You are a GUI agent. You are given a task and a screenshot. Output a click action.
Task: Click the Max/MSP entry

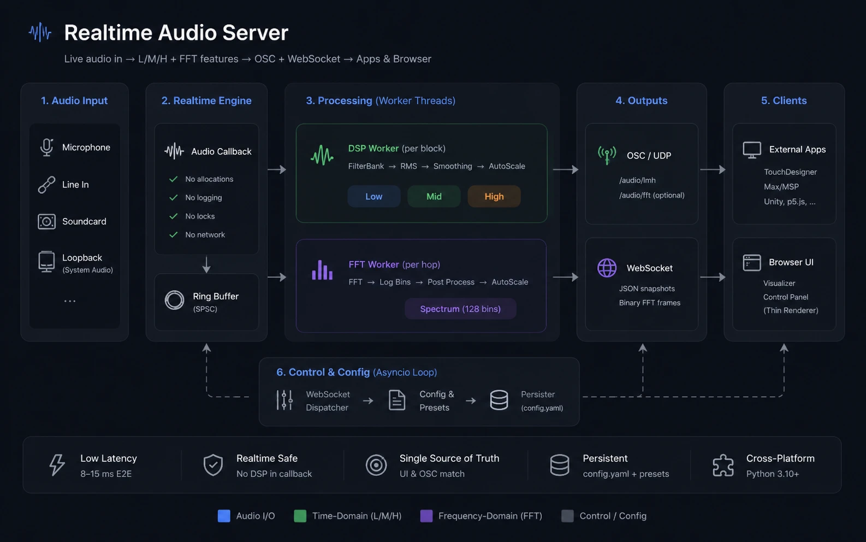(x=781, y=187)
